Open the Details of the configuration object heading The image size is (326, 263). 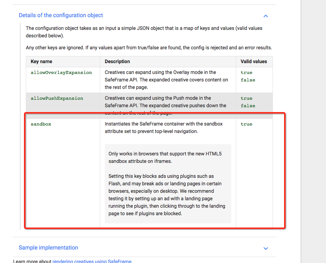point(61,15)
